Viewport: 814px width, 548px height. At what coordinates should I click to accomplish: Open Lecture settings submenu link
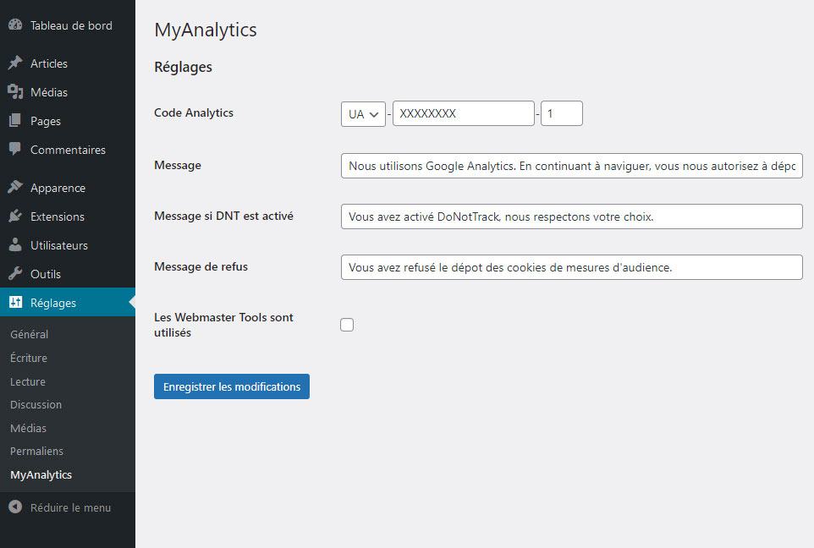click(28, 381)
